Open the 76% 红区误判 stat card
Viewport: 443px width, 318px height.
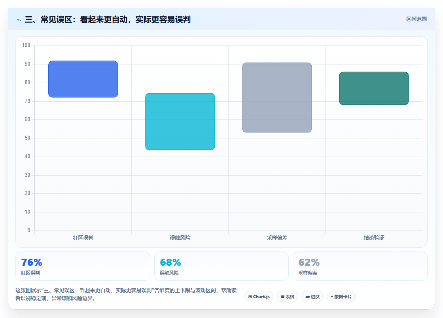[x=83, y=266]
